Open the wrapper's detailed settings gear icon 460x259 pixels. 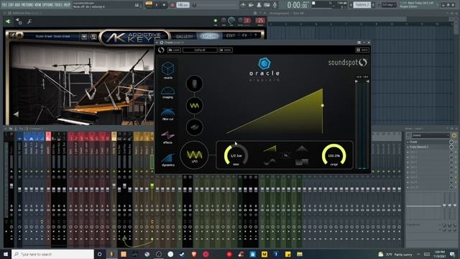[x=19, y=22]
